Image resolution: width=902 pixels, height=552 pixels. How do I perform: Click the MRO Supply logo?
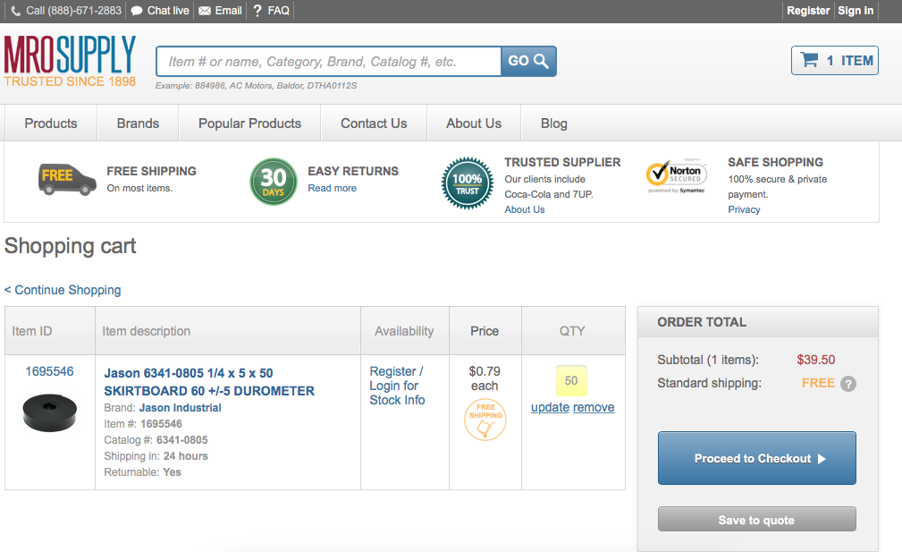70,61
